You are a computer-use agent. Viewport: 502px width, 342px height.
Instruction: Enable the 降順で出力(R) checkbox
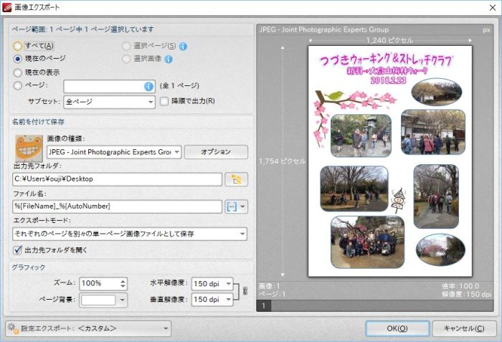pos(164,102)
